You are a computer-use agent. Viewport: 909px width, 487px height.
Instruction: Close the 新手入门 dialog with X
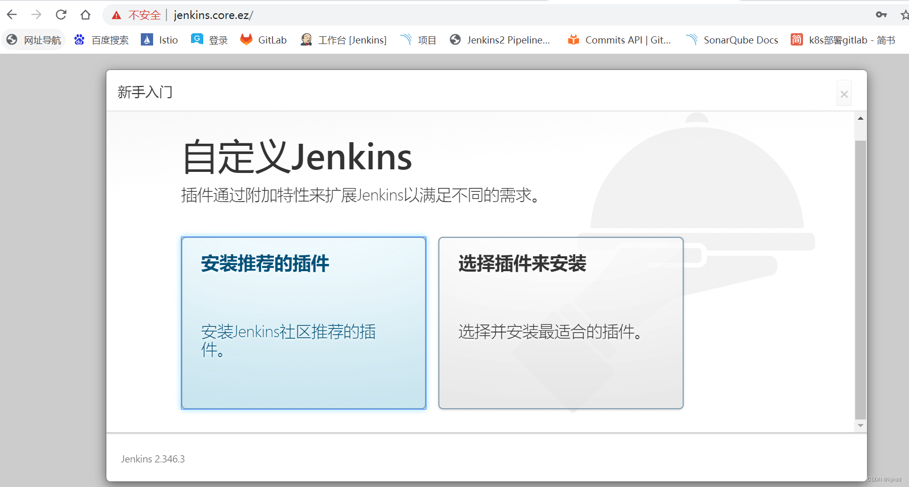844,94
